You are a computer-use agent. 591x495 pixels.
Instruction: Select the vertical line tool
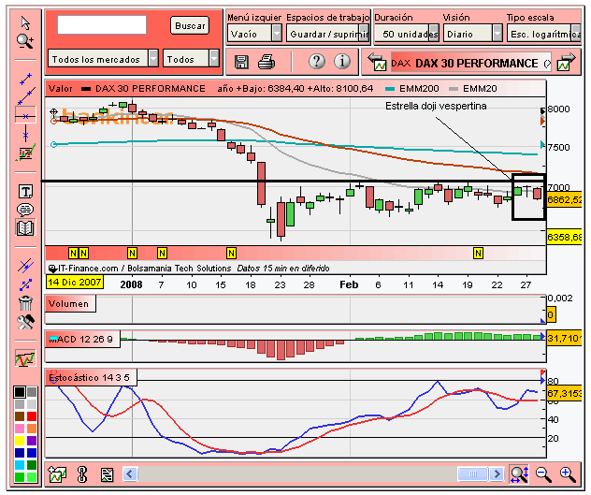(x=25, y=134)
